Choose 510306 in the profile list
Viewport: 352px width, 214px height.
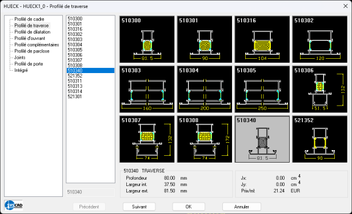(90, 55)
